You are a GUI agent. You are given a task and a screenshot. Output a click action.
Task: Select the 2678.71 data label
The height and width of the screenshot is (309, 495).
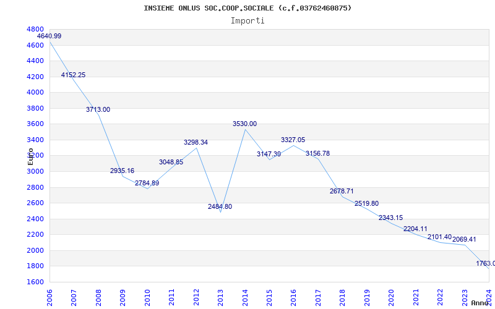point(342,191)
